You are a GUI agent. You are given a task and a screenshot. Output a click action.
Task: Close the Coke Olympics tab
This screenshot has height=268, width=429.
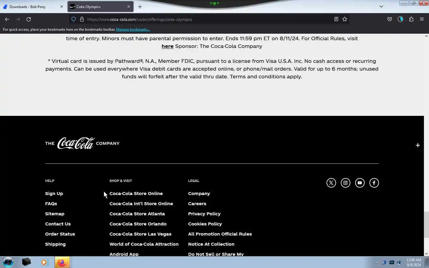pyautogui.click(x=129, y=7)
